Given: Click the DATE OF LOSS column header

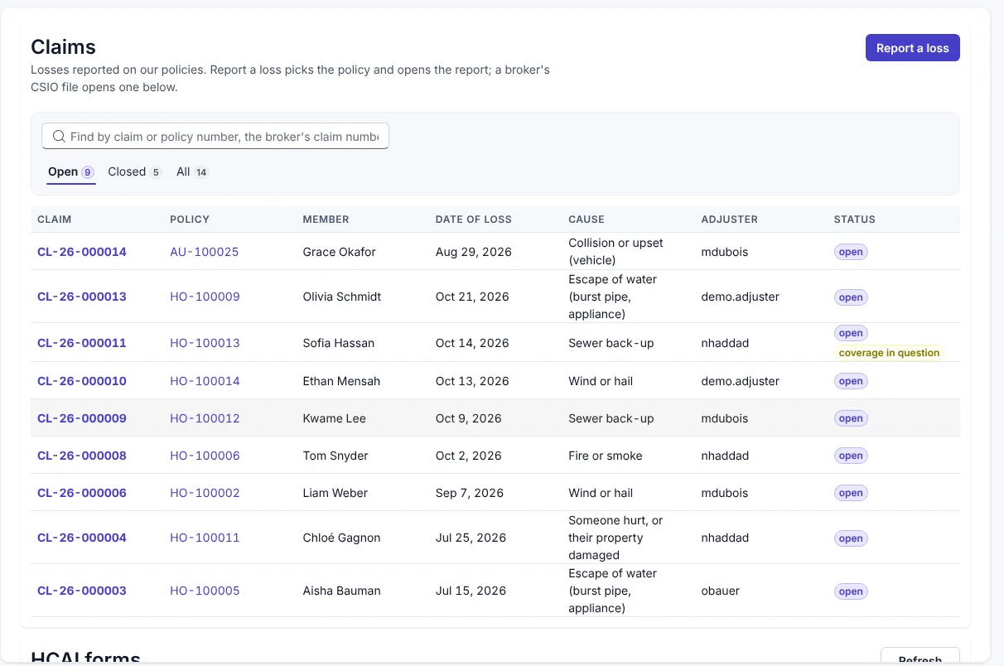Looking at the screenshot, I should coord(474,220).
